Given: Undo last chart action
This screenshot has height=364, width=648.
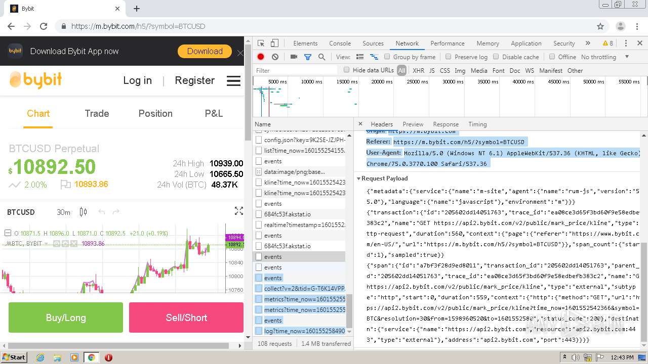Looking at the screenshot, I should point(102,212).
